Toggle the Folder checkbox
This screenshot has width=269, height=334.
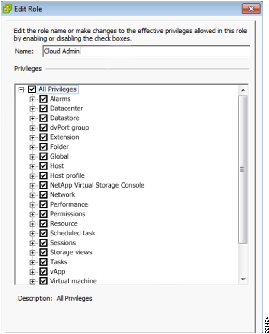[44, 147]
